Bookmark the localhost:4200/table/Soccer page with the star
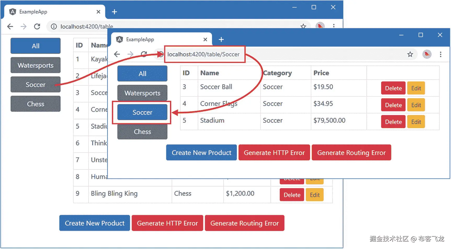Viewport: 451px width, 249px height. [410, 54]
